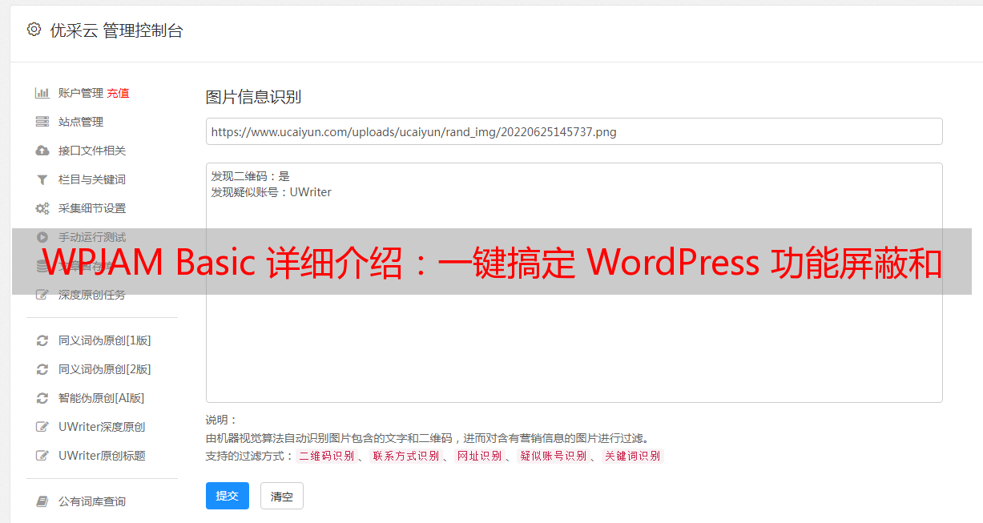
Task: Click the 疑似账号识别 tag
Action: point(553,456)
